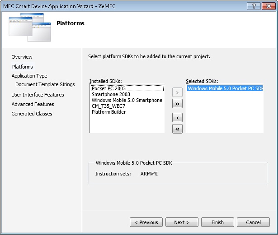Open the Advanced Features page

(x=33, y=104)
